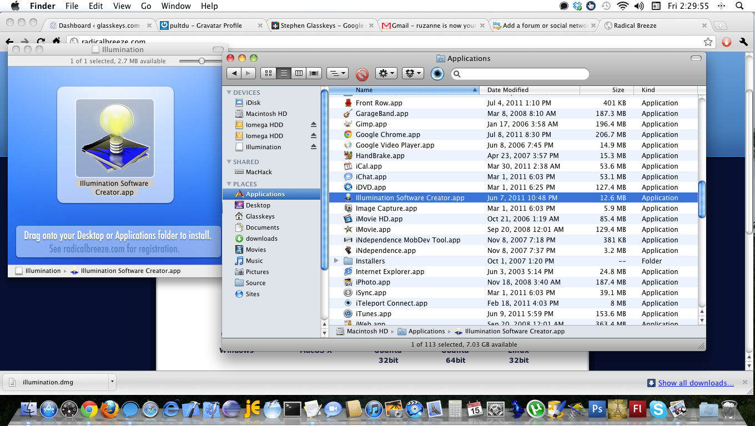Toggle toolbar pill button in Applications window

click(696, 58)
